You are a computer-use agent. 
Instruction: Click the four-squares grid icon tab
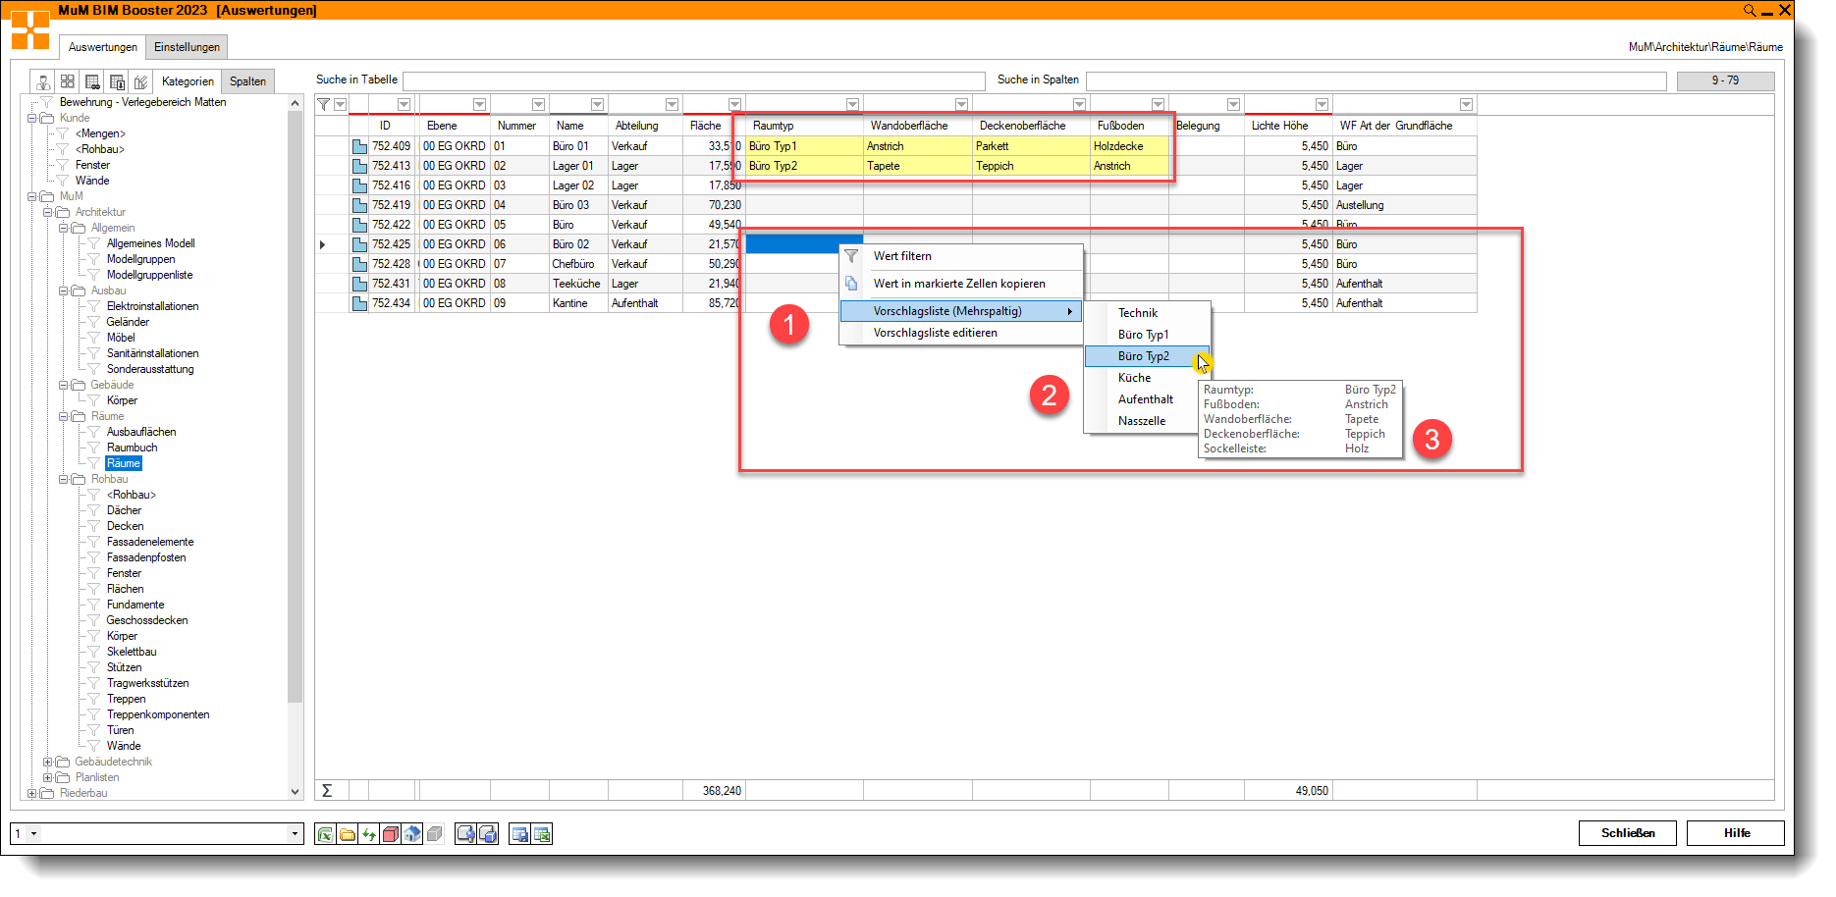[68, 81]
